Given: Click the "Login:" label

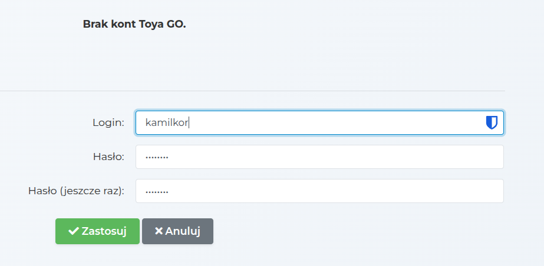Looking at the screenshot, I should coord(108,122).
